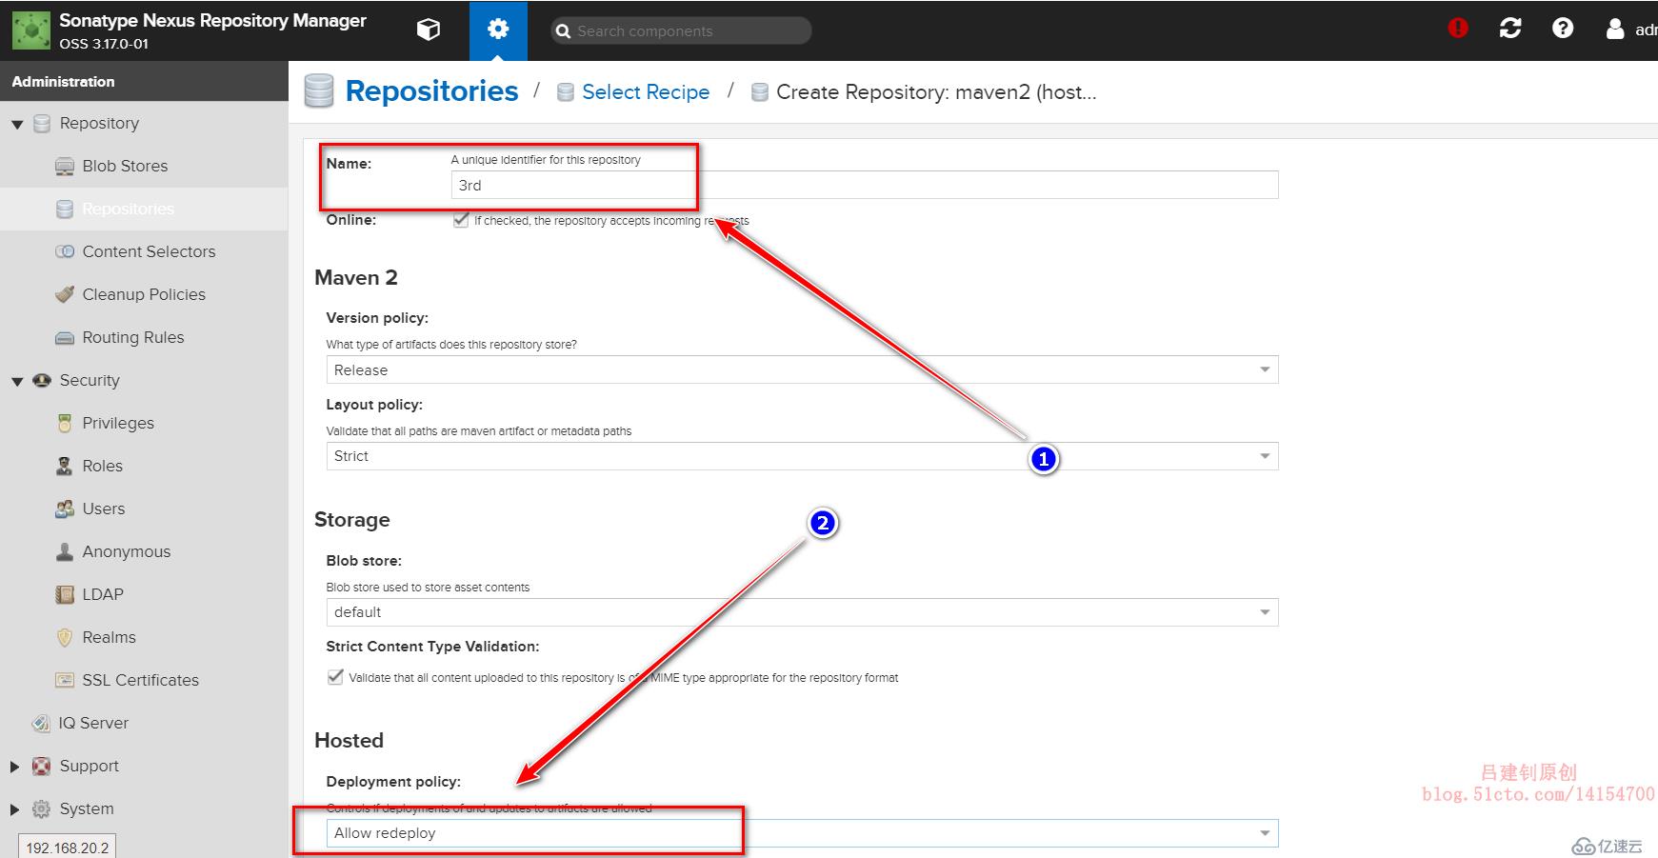Open Privileges menu item
1658x858 pixels.
click(x=118, y=423)
